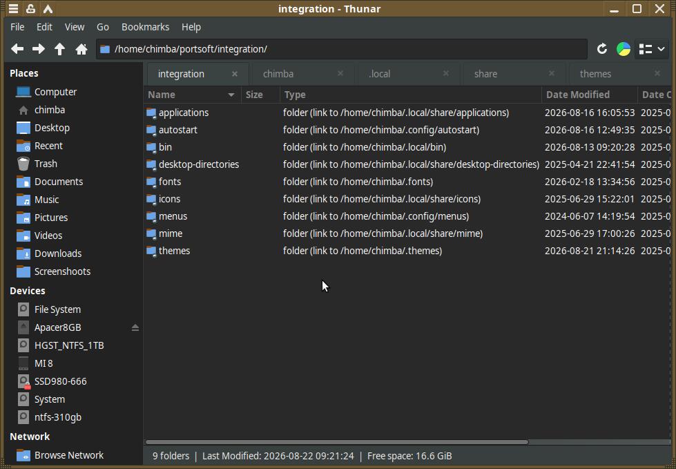Toggle the sort order arrow on the Name column
The height and width of the screenshot is (469, 676).
coord(231,95)
